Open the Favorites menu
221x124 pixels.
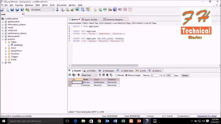(x=19, y=5)
